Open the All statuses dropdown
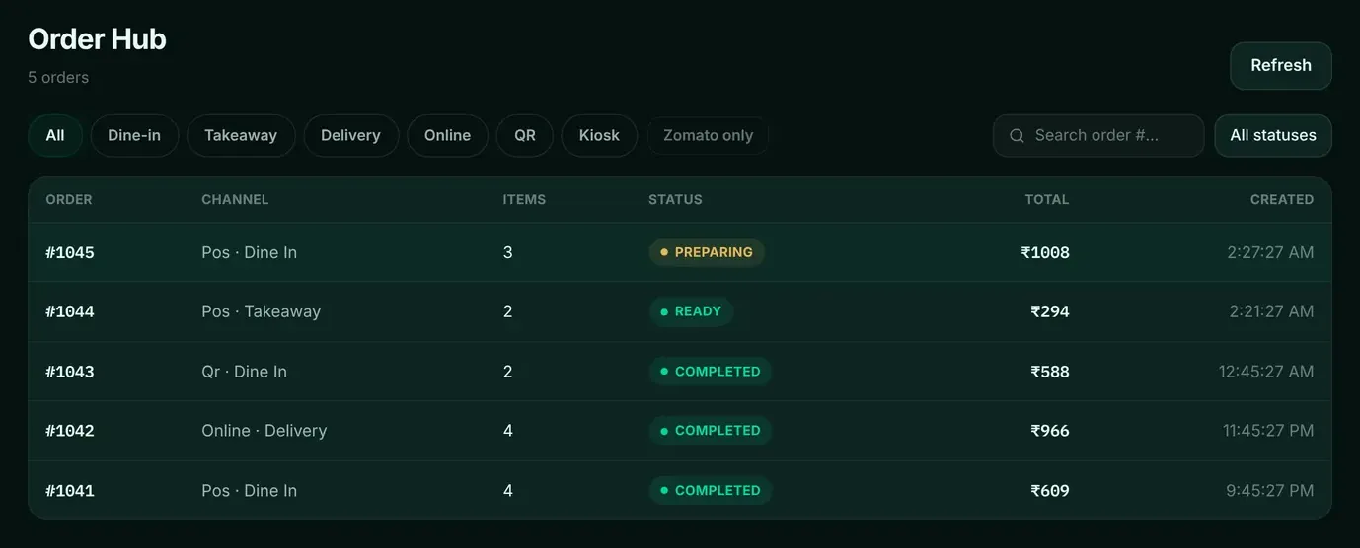The height and width of the screenshot is (548, 1360). tap(1272, 136)
